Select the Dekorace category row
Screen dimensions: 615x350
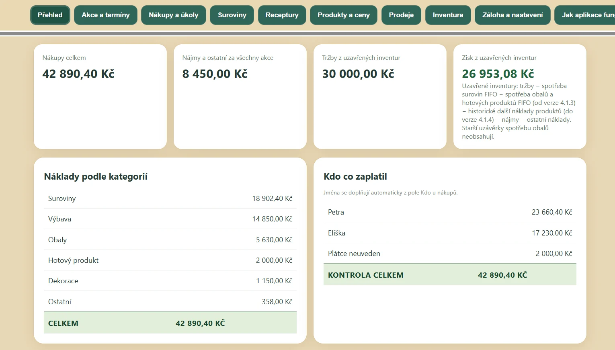(170, 281)
